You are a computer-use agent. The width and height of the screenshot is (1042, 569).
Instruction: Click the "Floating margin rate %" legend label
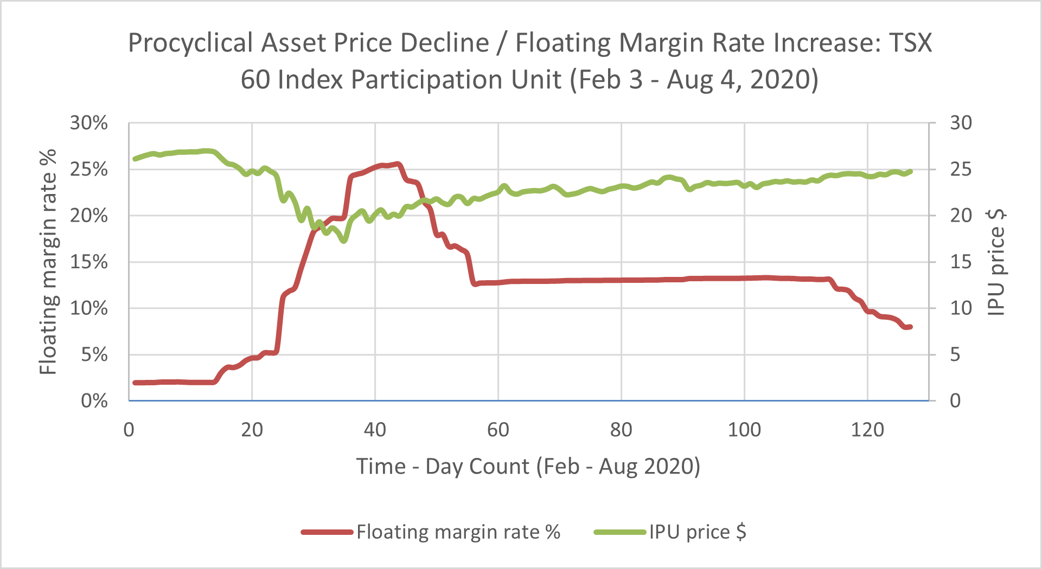pos(458,532)
